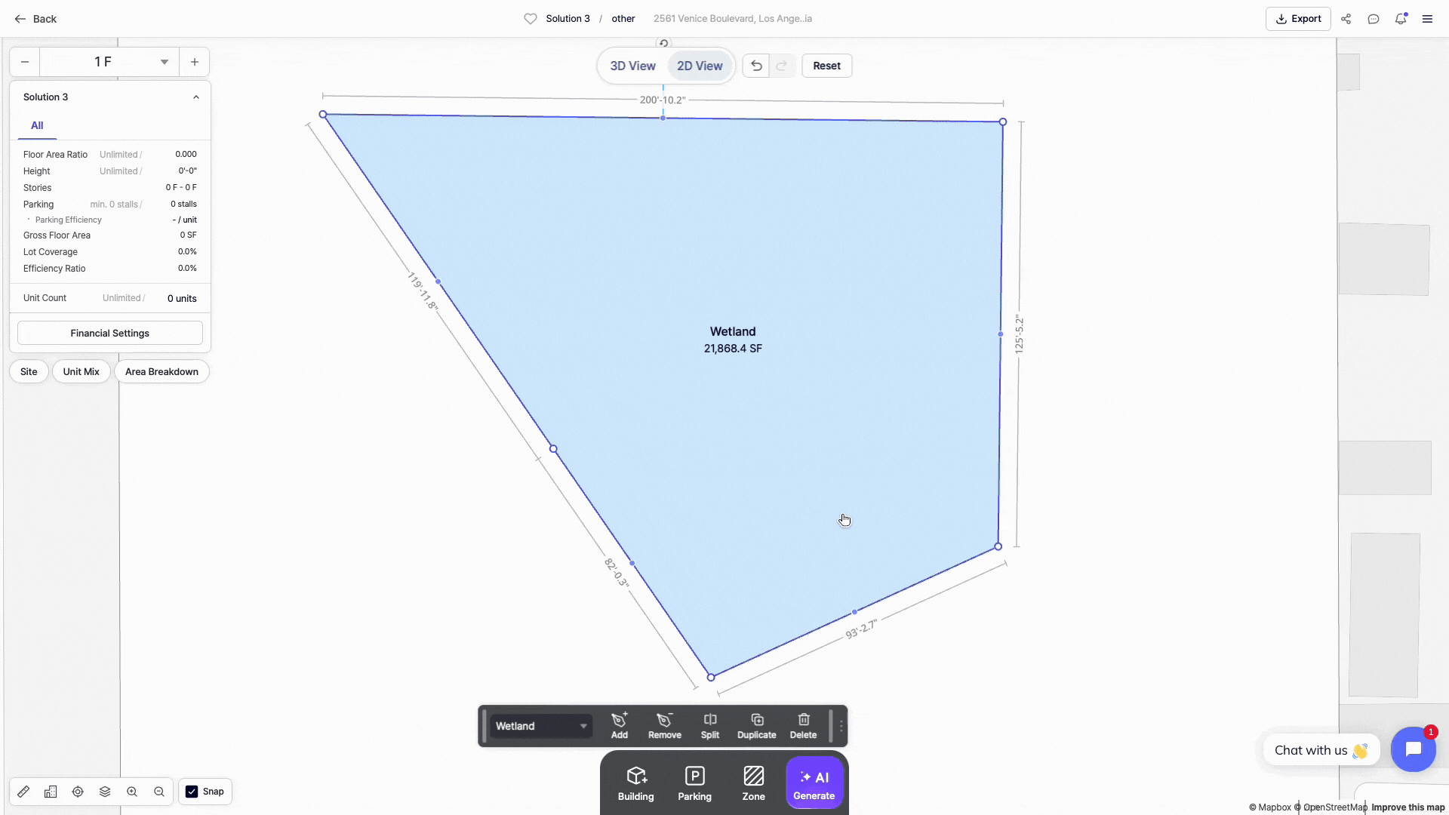This screenshot has width=1449, height=815.
Task: Click the Financial Settings button
Action: (109, 333)
